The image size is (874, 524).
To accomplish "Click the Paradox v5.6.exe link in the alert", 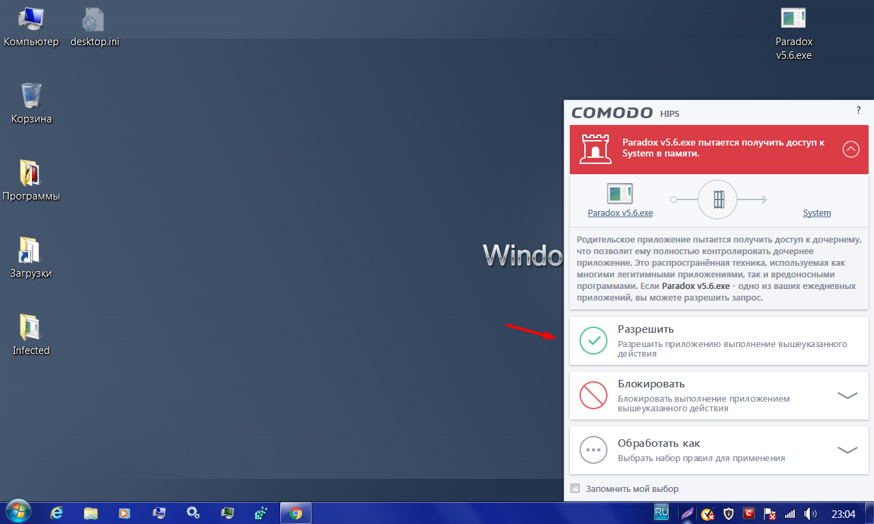I will coord(620,213).
